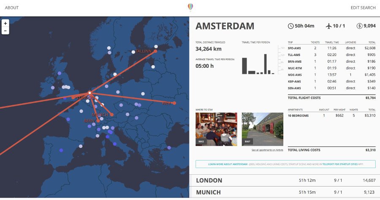Viewport: 380px width, 200px height.
Task: Click the dollar cost icon
Action: point(359,26)
